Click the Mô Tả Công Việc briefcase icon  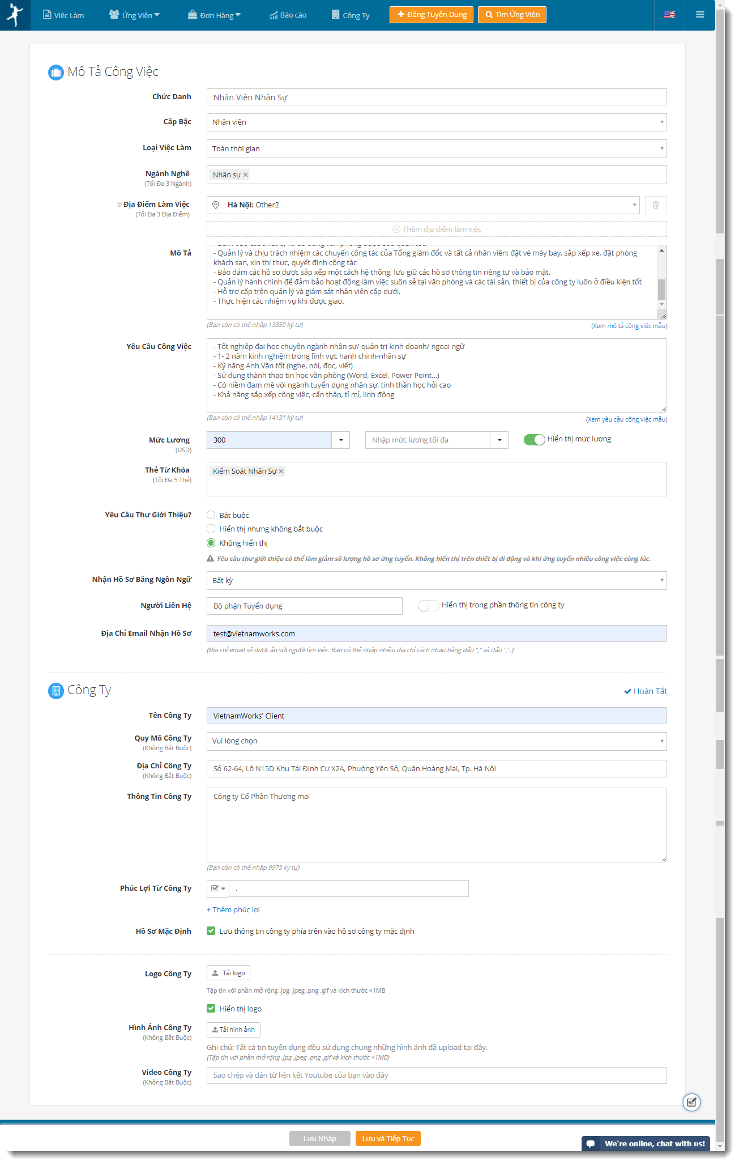point(56,73)
